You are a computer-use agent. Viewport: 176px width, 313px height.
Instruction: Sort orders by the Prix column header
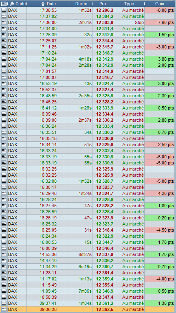tap(103, 4)
